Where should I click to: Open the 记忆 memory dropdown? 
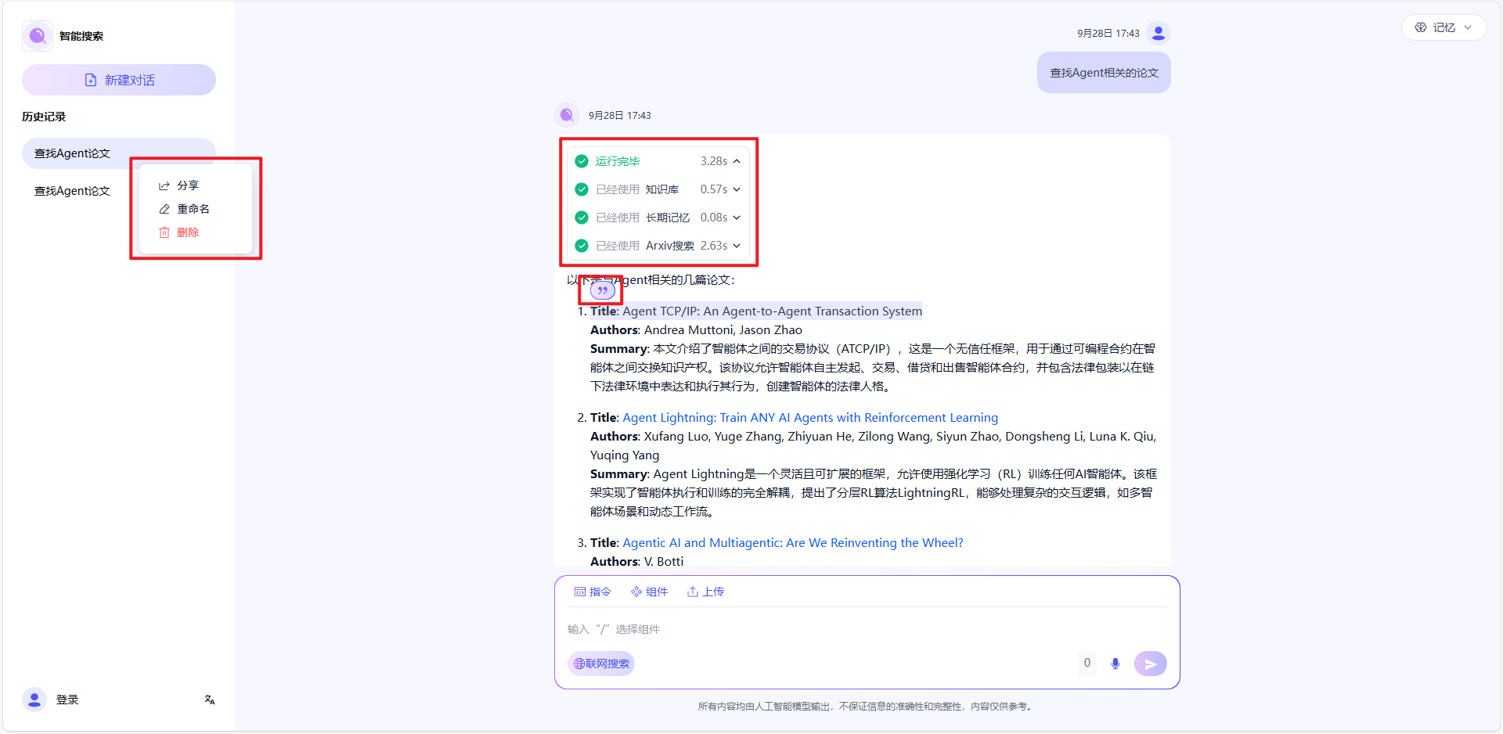tap(1444, 27)
